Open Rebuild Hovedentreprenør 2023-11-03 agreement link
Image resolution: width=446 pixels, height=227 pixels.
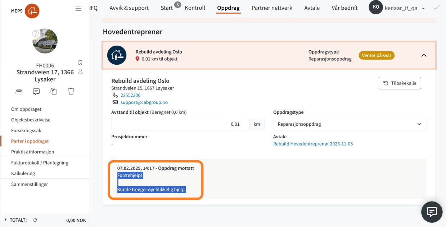(x=313, y=144)
